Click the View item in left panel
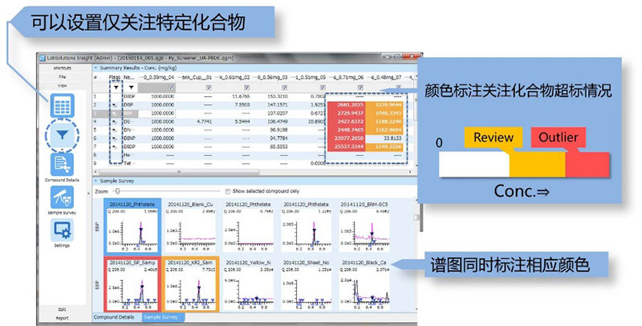 pos(62,84)
